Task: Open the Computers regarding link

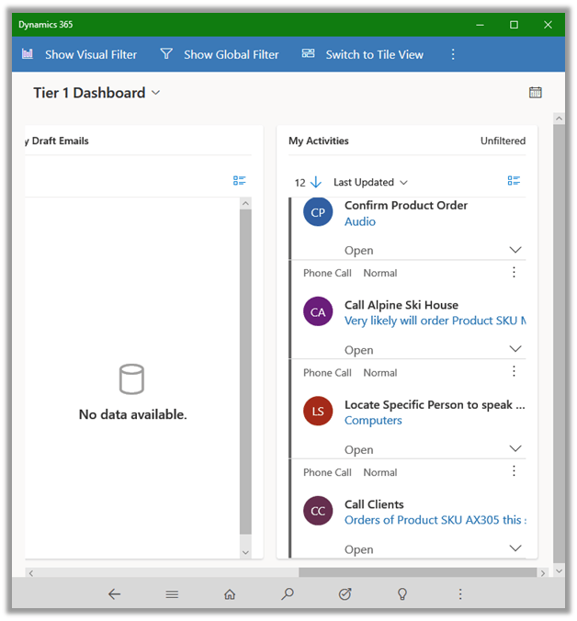Action: (x=373, y=420)
